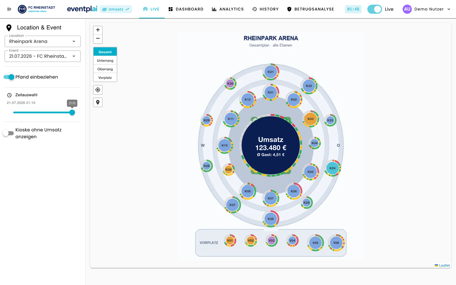The width and height of the screenshot is (456, 285).
Task: Select kiosk K23 on the map
Action: (x=330, y=120)
